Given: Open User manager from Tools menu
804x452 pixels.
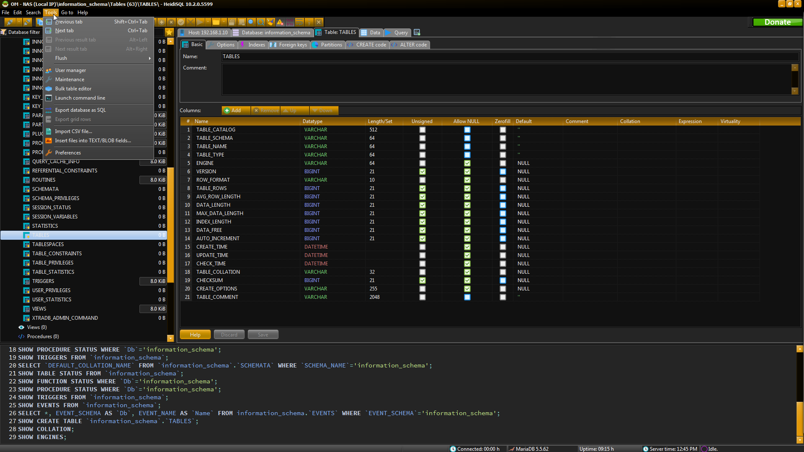Looking at the screenshot, I should pos(70,70).
